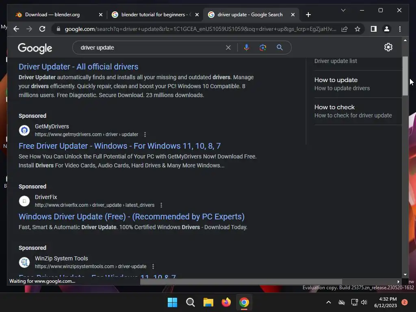Open volume control in tray
The width and height of the screenshot is (416, 312).
pyautogui.click(x=364, y=302)
